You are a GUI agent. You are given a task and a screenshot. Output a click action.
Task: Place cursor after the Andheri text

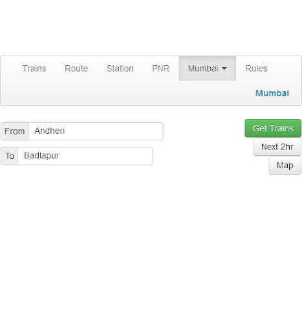coord(66,131)
